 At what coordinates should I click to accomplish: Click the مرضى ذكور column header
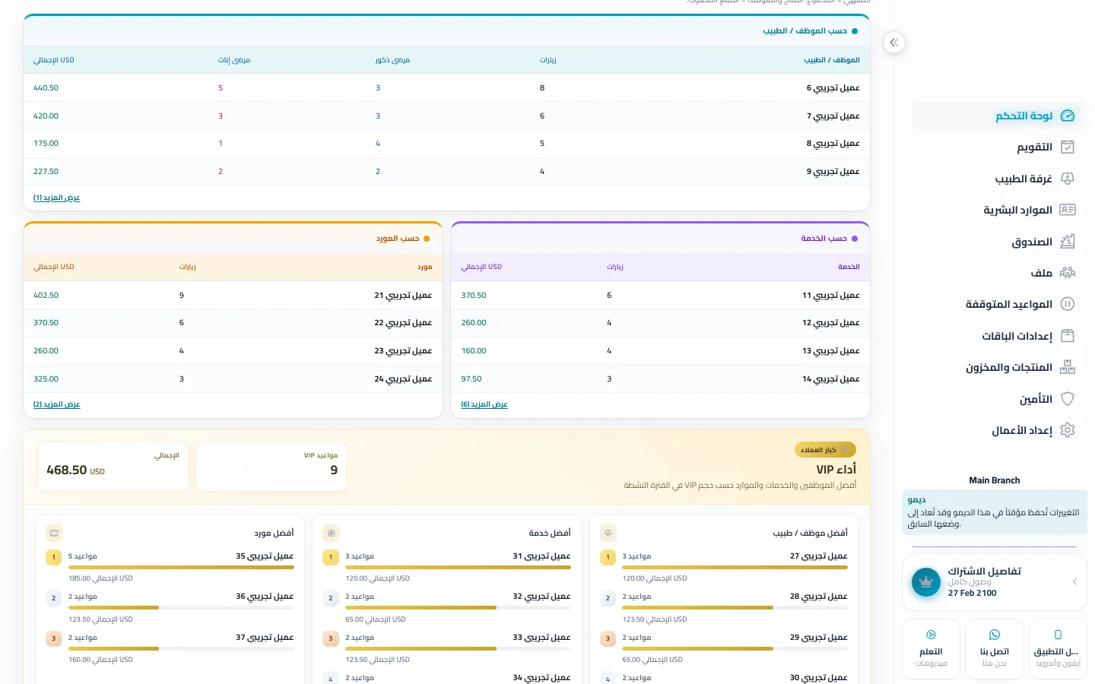[392, 60]
